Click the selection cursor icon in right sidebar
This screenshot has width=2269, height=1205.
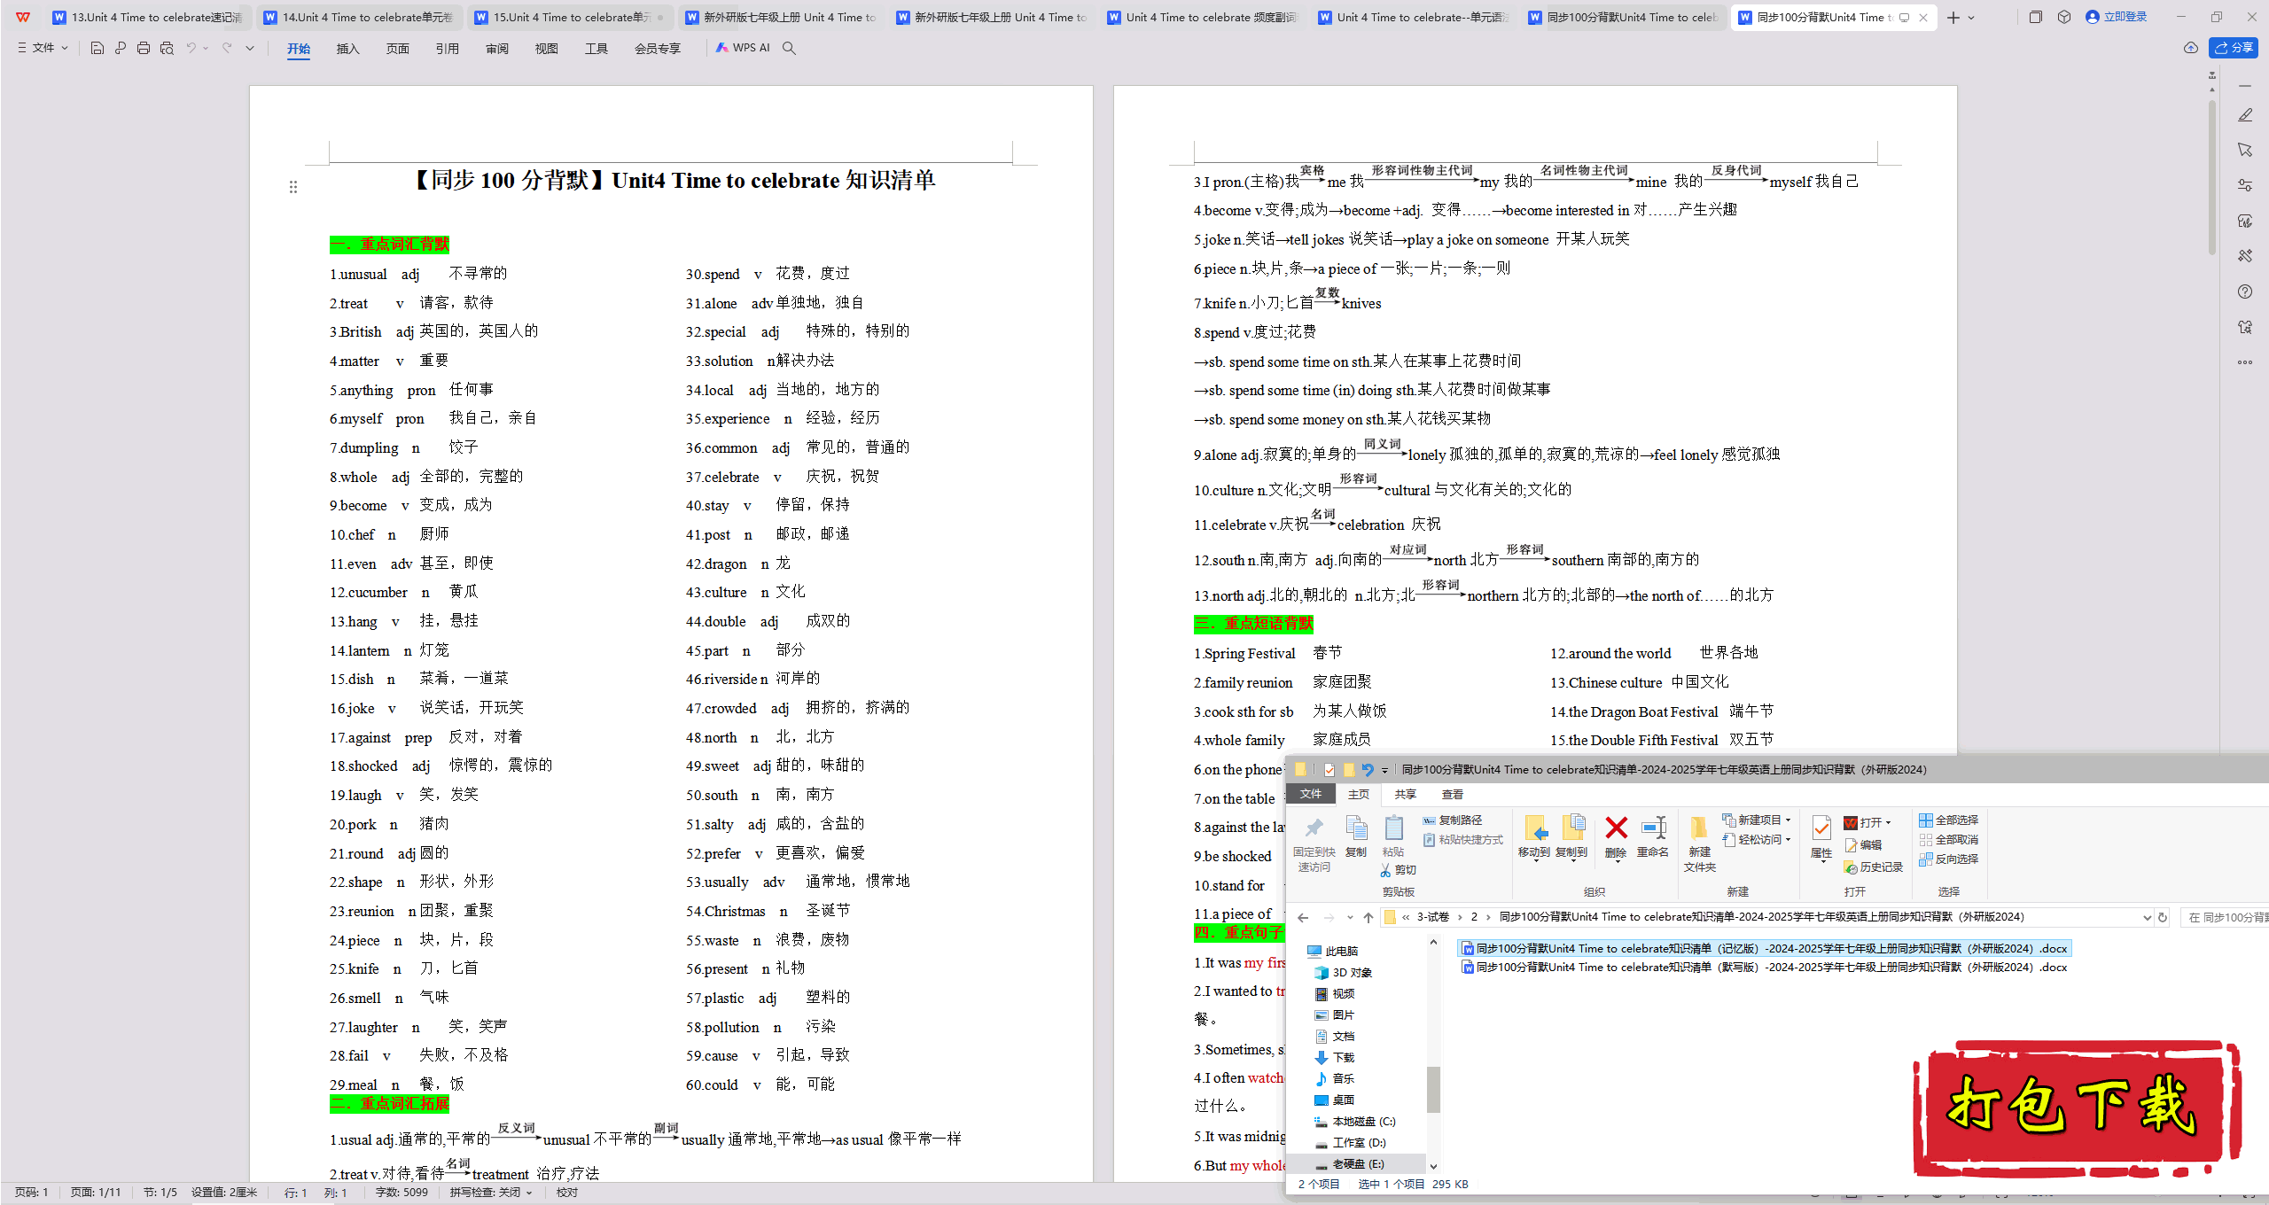(x=2245, y=150)
